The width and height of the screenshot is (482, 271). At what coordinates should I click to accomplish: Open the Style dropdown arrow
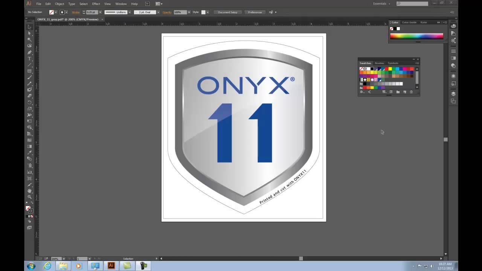(208, 12)
